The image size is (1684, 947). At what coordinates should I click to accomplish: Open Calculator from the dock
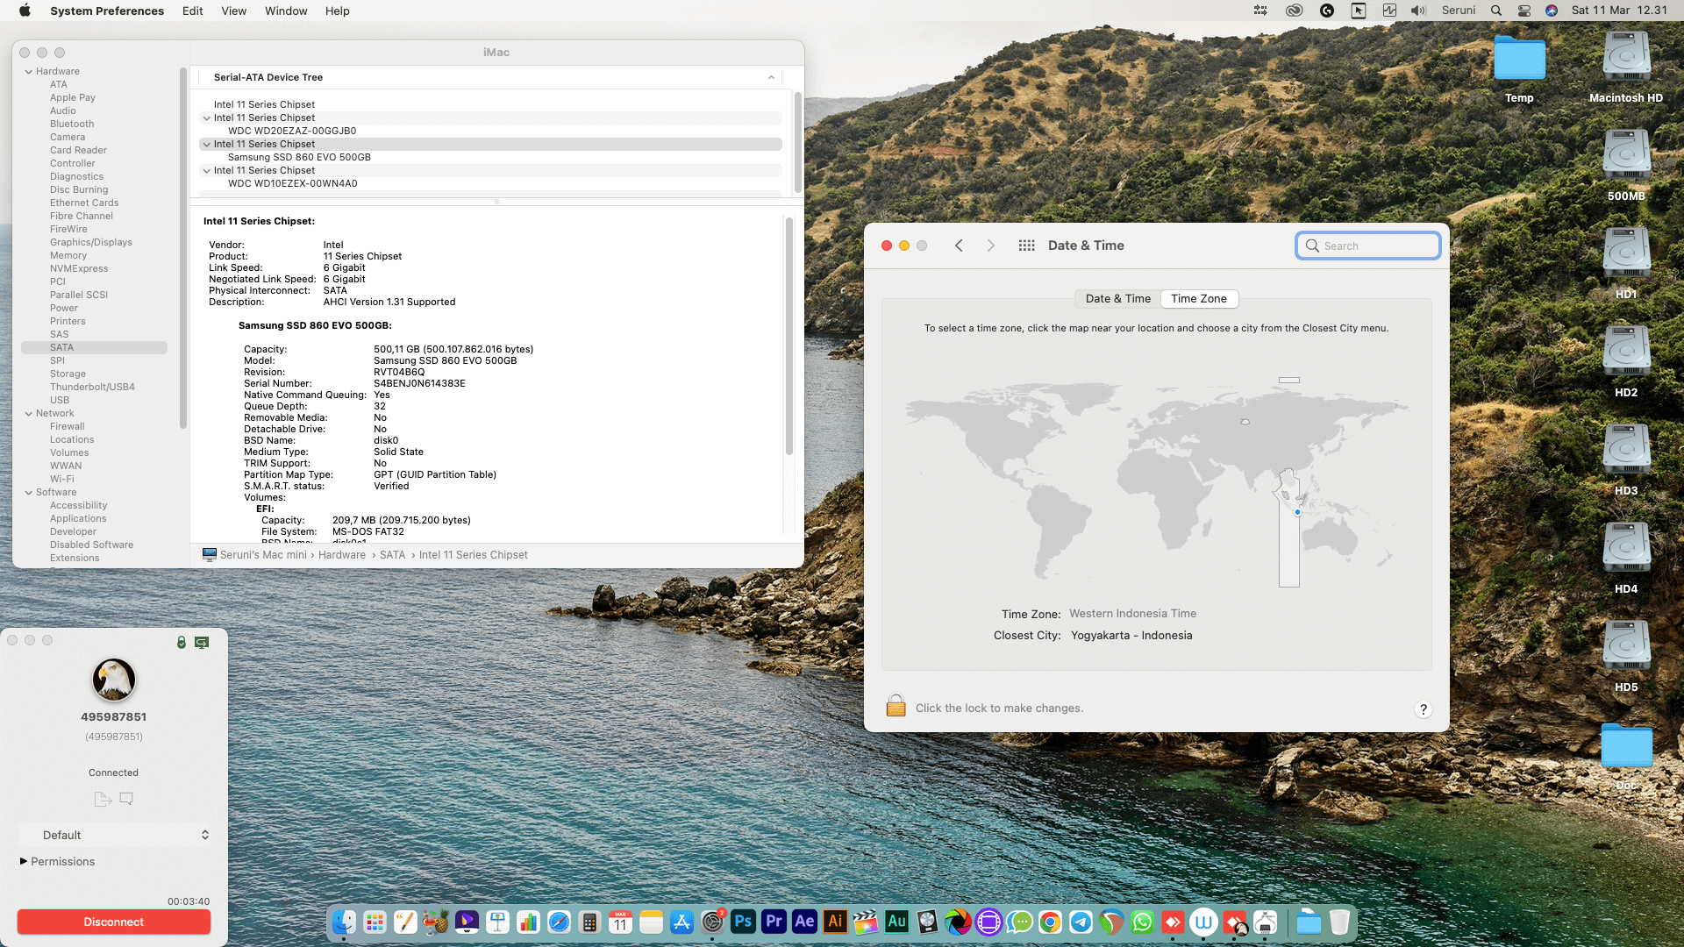tap(589, 922)
